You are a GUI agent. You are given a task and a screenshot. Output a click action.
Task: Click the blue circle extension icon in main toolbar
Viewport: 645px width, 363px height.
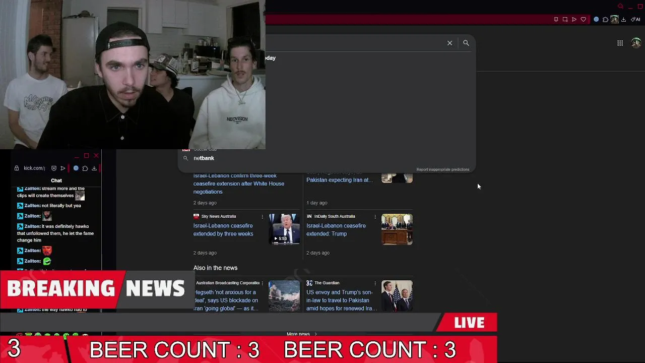click(x=596, y=20)
